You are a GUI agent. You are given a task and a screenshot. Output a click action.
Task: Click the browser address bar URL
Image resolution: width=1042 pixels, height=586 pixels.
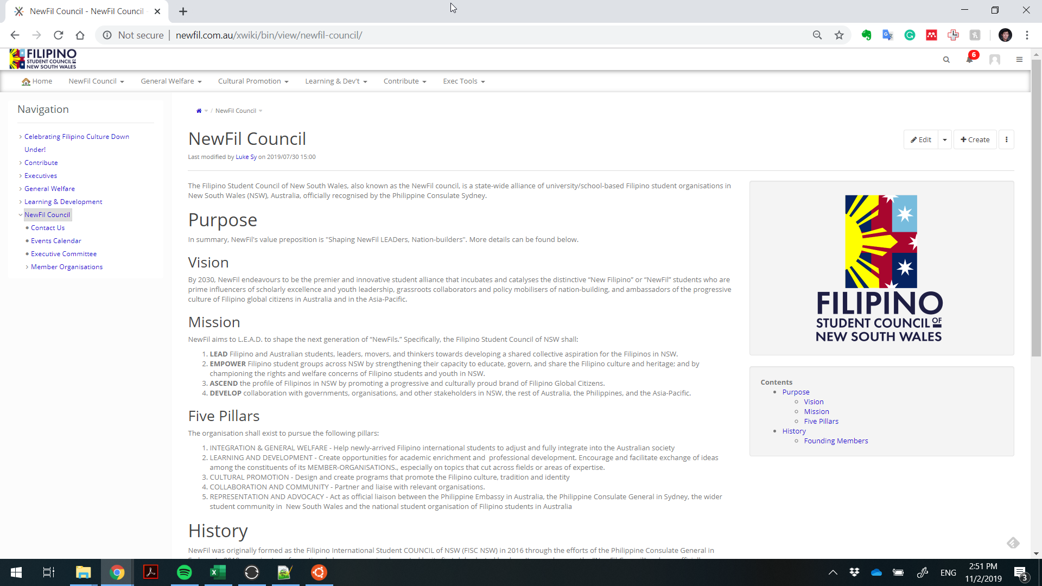click(269, 35)
